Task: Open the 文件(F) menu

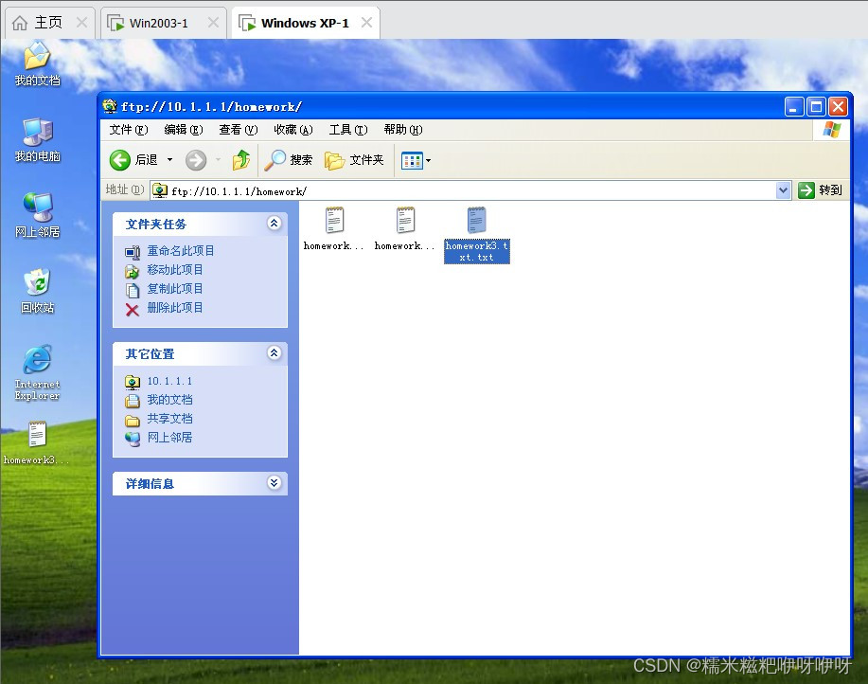Action: coord(129,130)
